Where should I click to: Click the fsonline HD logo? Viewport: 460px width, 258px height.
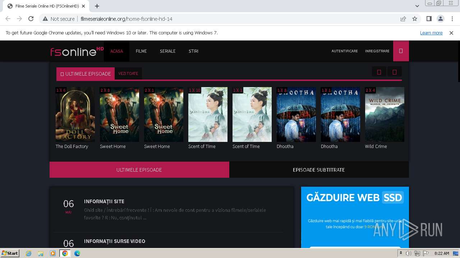[x=77, y=51]
